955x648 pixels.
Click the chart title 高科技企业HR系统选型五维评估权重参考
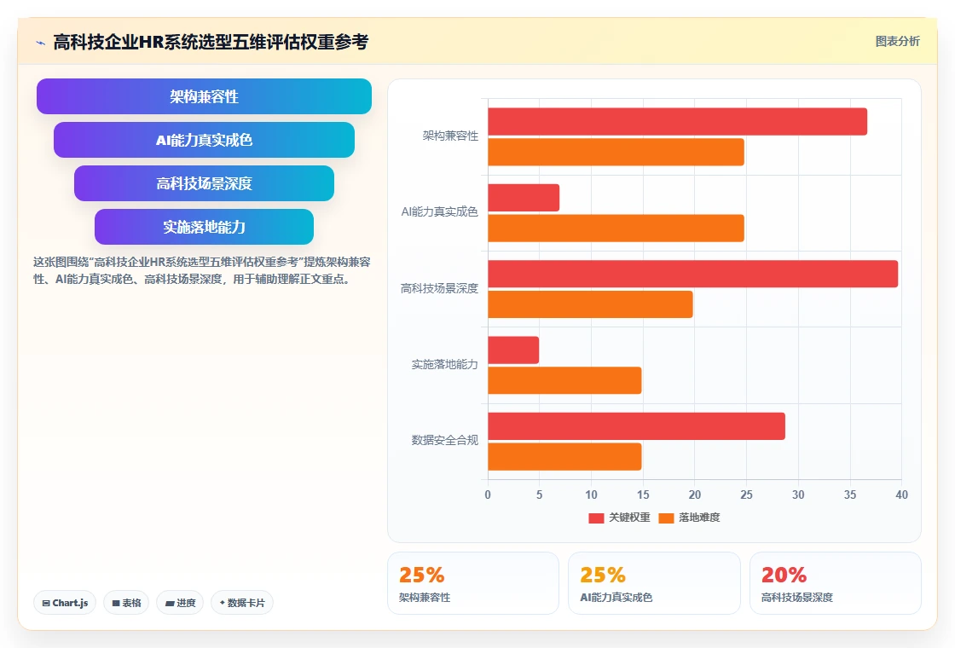(x=211, y=42)
